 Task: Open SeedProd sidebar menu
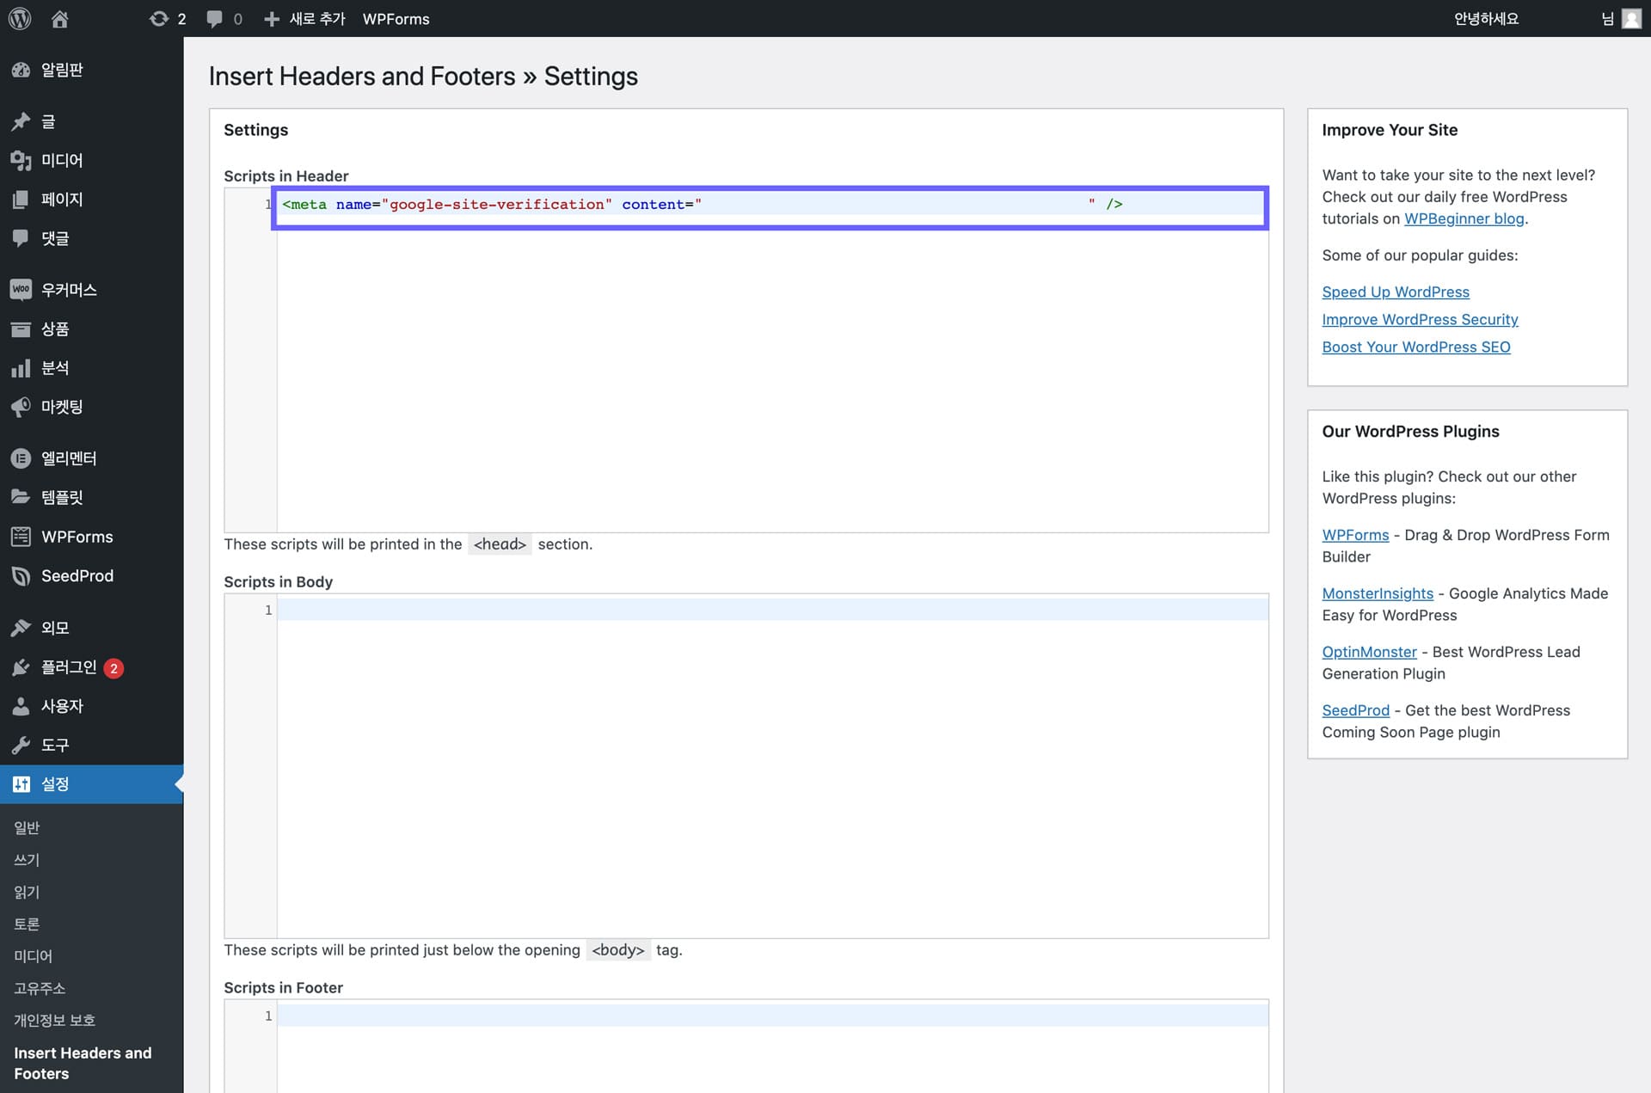(77, 575)
